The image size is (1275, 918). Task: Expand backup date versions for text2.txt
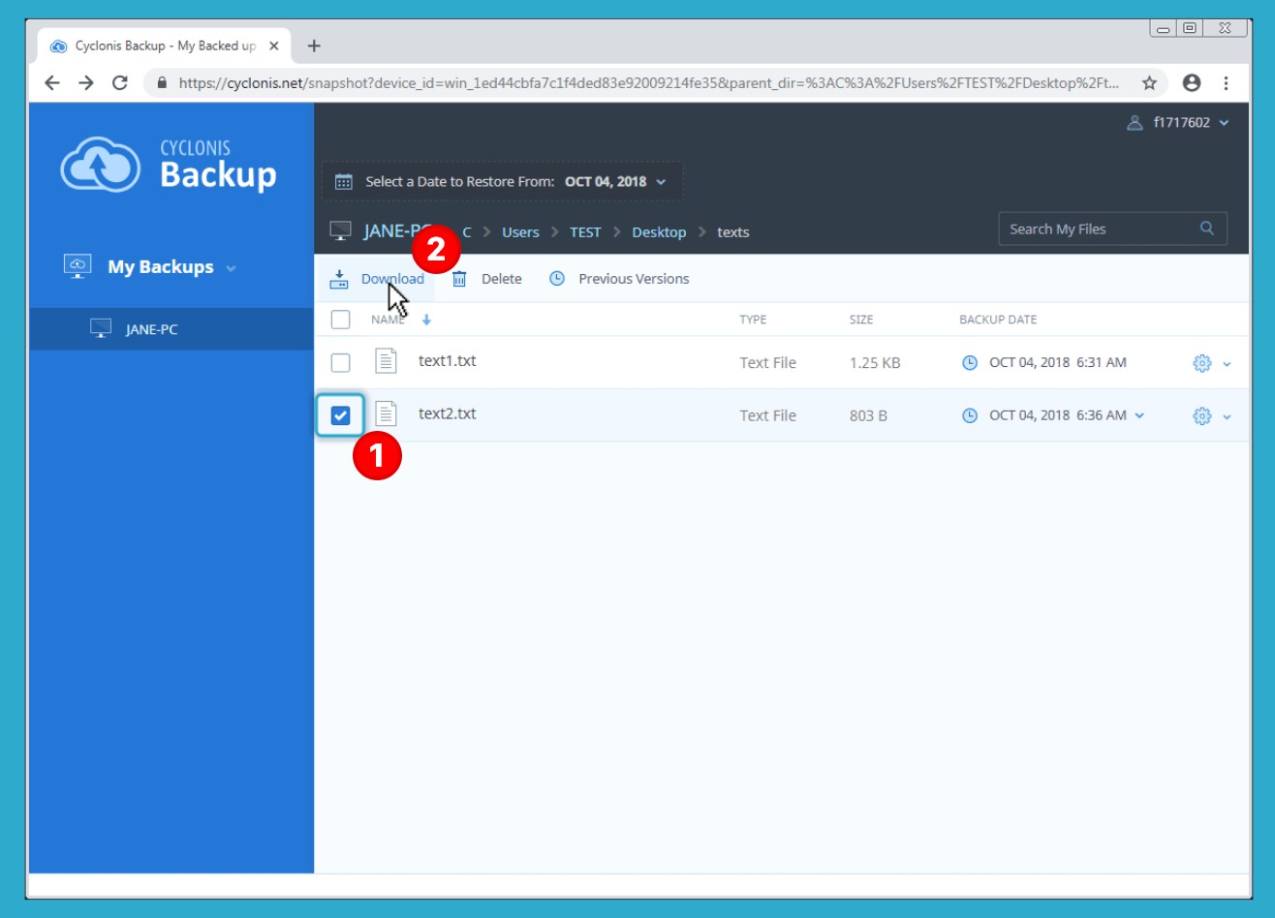click(1139, 415)
